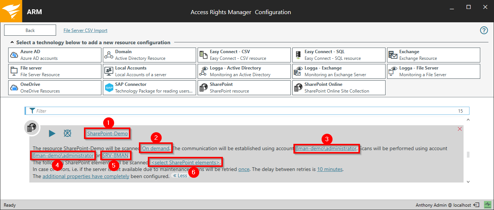494x210 pixels.
Task: Select the SAP Connector technology tile
Action: click(x=149, y=88)
